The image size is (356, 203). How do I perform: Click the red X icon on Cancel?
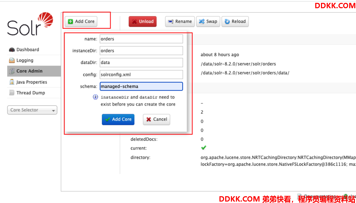149,119
